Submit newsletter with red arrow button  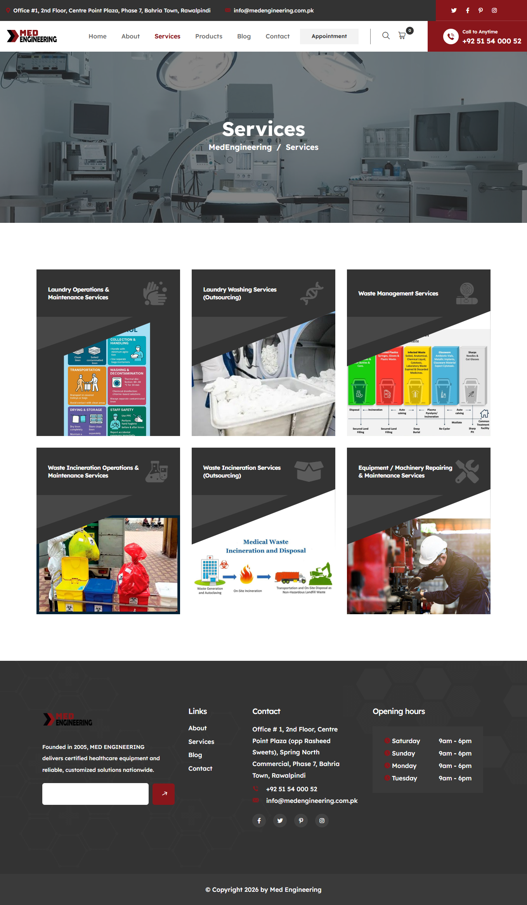[x=163, y=794]
